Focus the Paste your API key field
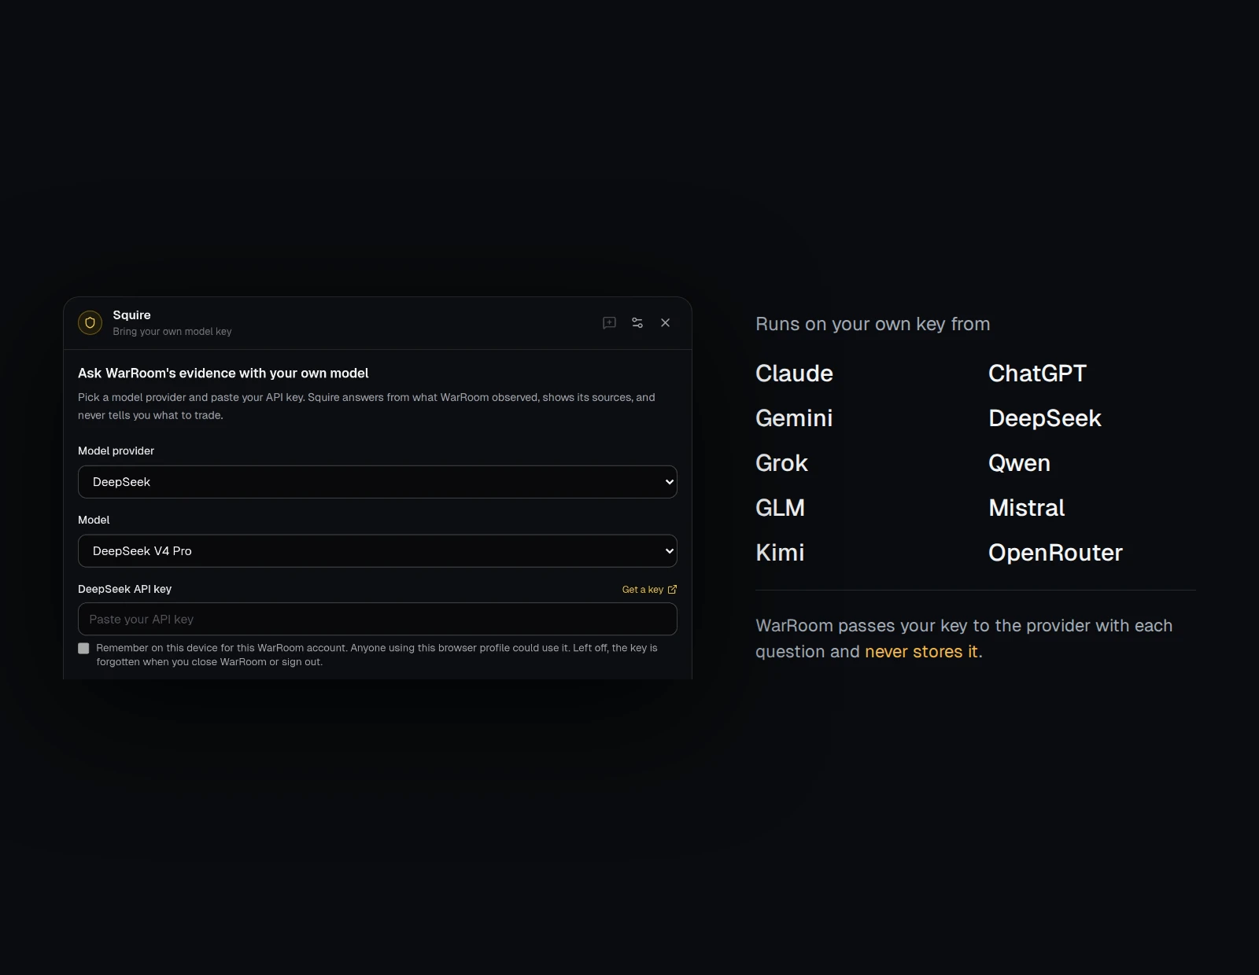This screenshot has height=975, width=1259. tap(378, 619)
